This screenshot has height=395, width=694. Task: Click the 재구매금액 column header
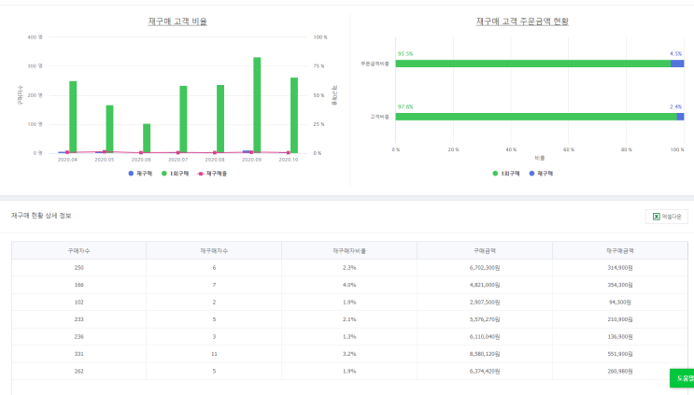(x=620, y=251)
